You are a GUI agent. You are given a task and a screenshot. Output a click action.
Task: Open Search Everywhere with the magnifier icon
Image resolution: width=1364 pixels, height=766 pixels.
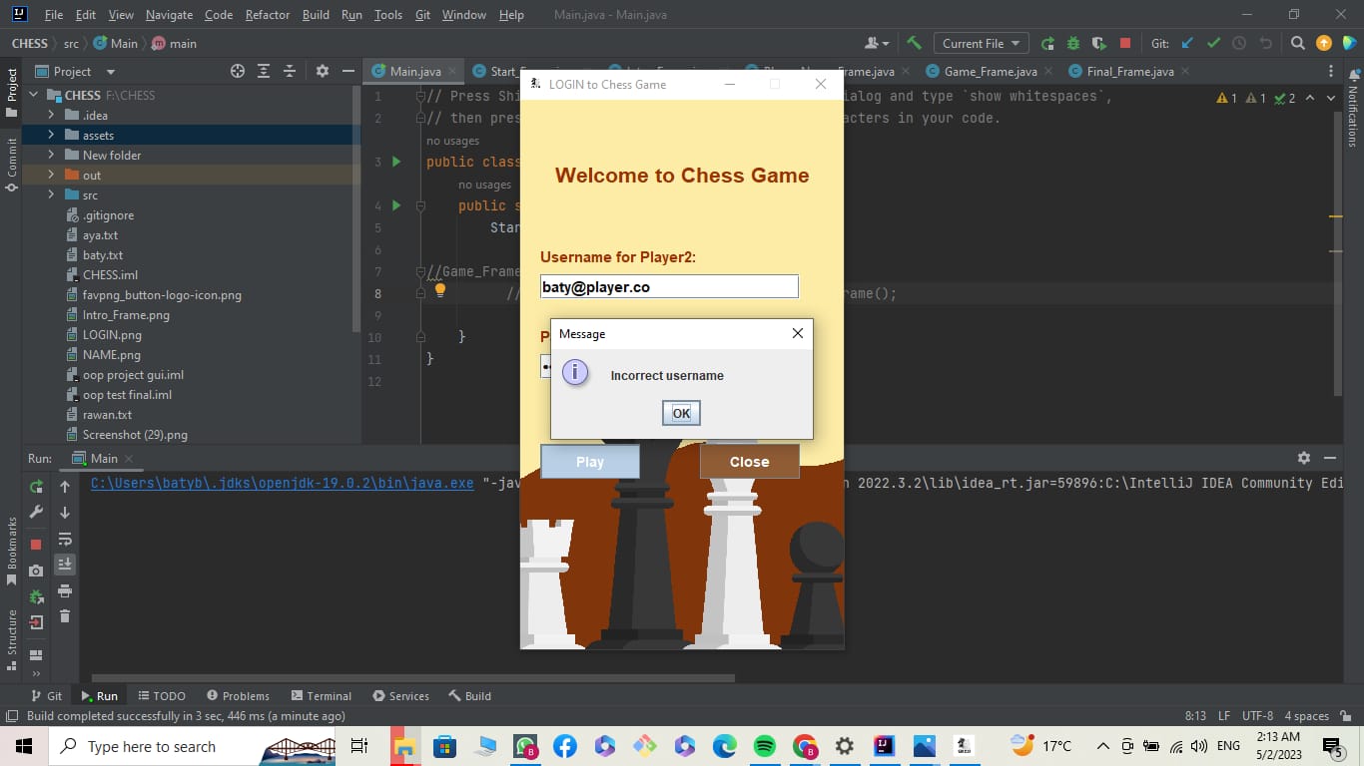coord(1298,43)
